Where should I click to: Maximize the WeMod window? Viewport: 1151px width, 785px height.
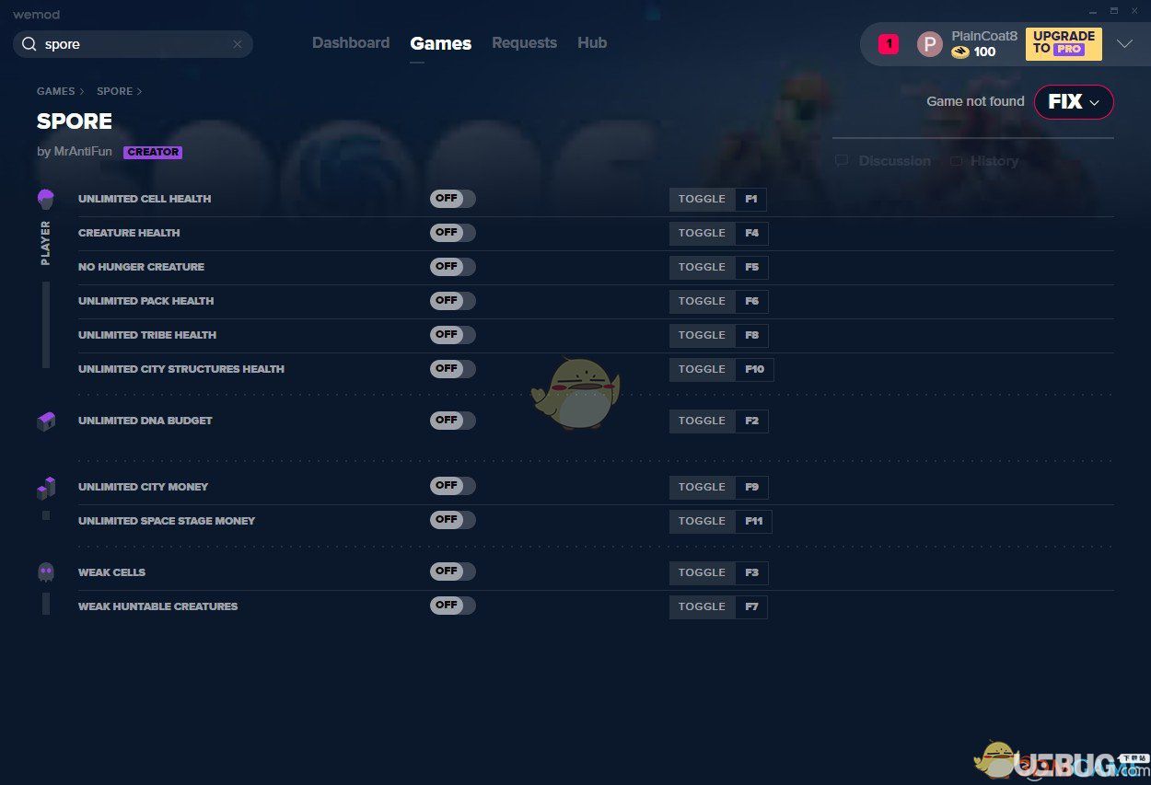1112,10
